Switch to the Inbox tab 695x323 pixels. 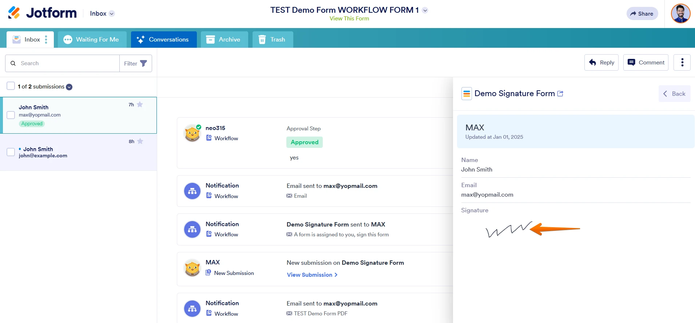point(30,39)
